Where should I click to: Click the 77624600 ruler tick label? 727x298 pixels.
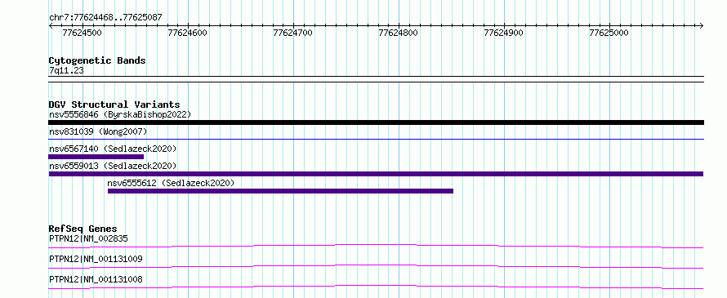pos(187,33)
